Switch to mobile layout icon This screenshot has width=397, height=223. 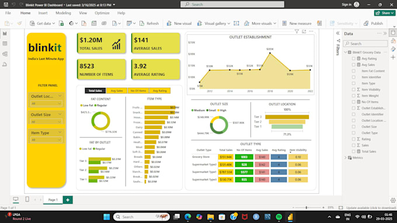pyautogui.click(x=27, y=199)
